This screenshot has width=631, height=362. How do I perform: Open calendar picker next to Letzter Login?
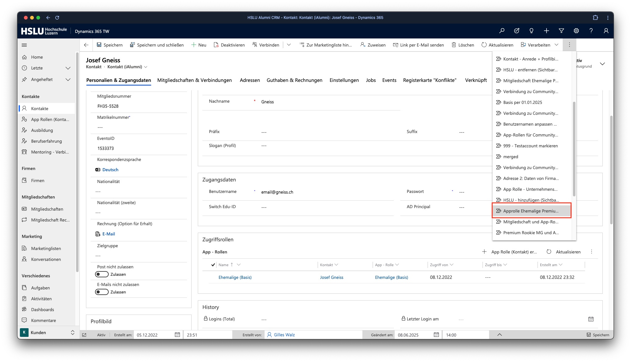tap(591, 319)
